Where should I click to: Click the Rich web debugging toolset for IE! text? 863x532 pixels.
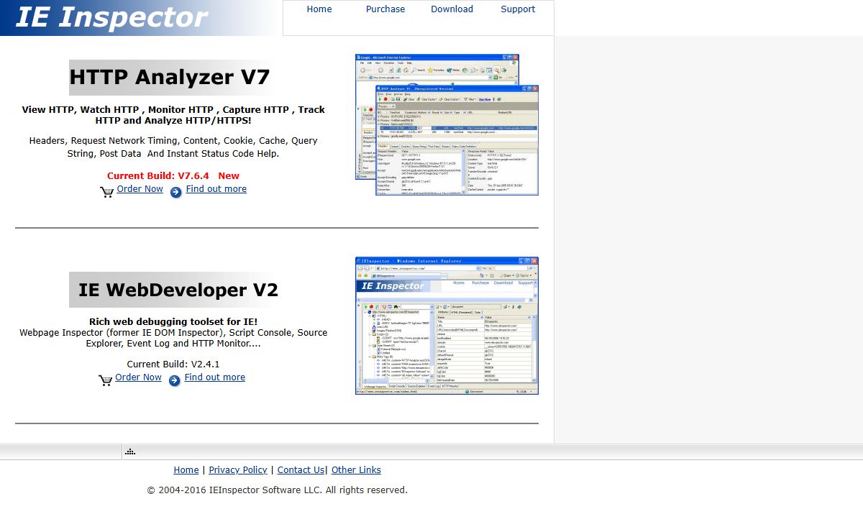173,322
